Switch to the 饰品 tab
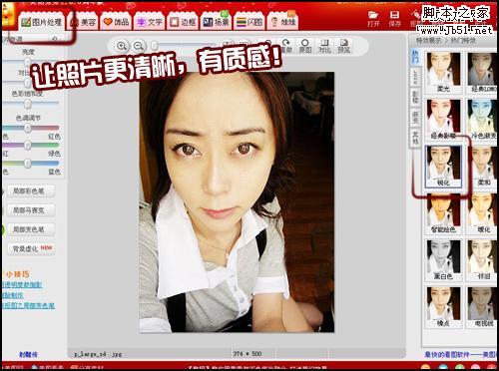499x371 pixels. click(x=116, y=22)
